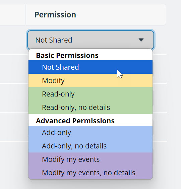This screenshot has height=189, width=181.
Task: Click the Not Shared combo box field
Action: coord(90,40)
